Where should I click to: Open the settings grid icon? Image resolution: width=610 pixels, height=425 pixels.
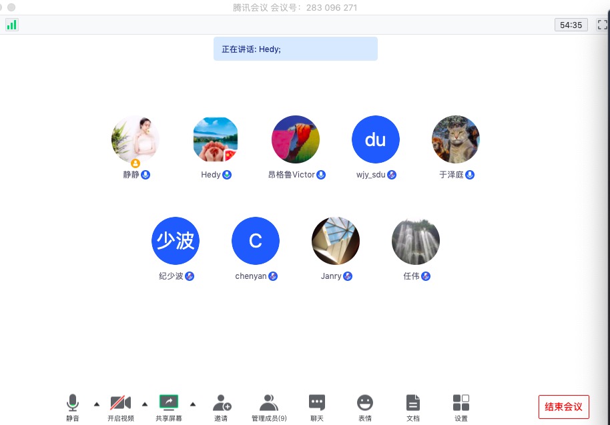coord(461,402)
